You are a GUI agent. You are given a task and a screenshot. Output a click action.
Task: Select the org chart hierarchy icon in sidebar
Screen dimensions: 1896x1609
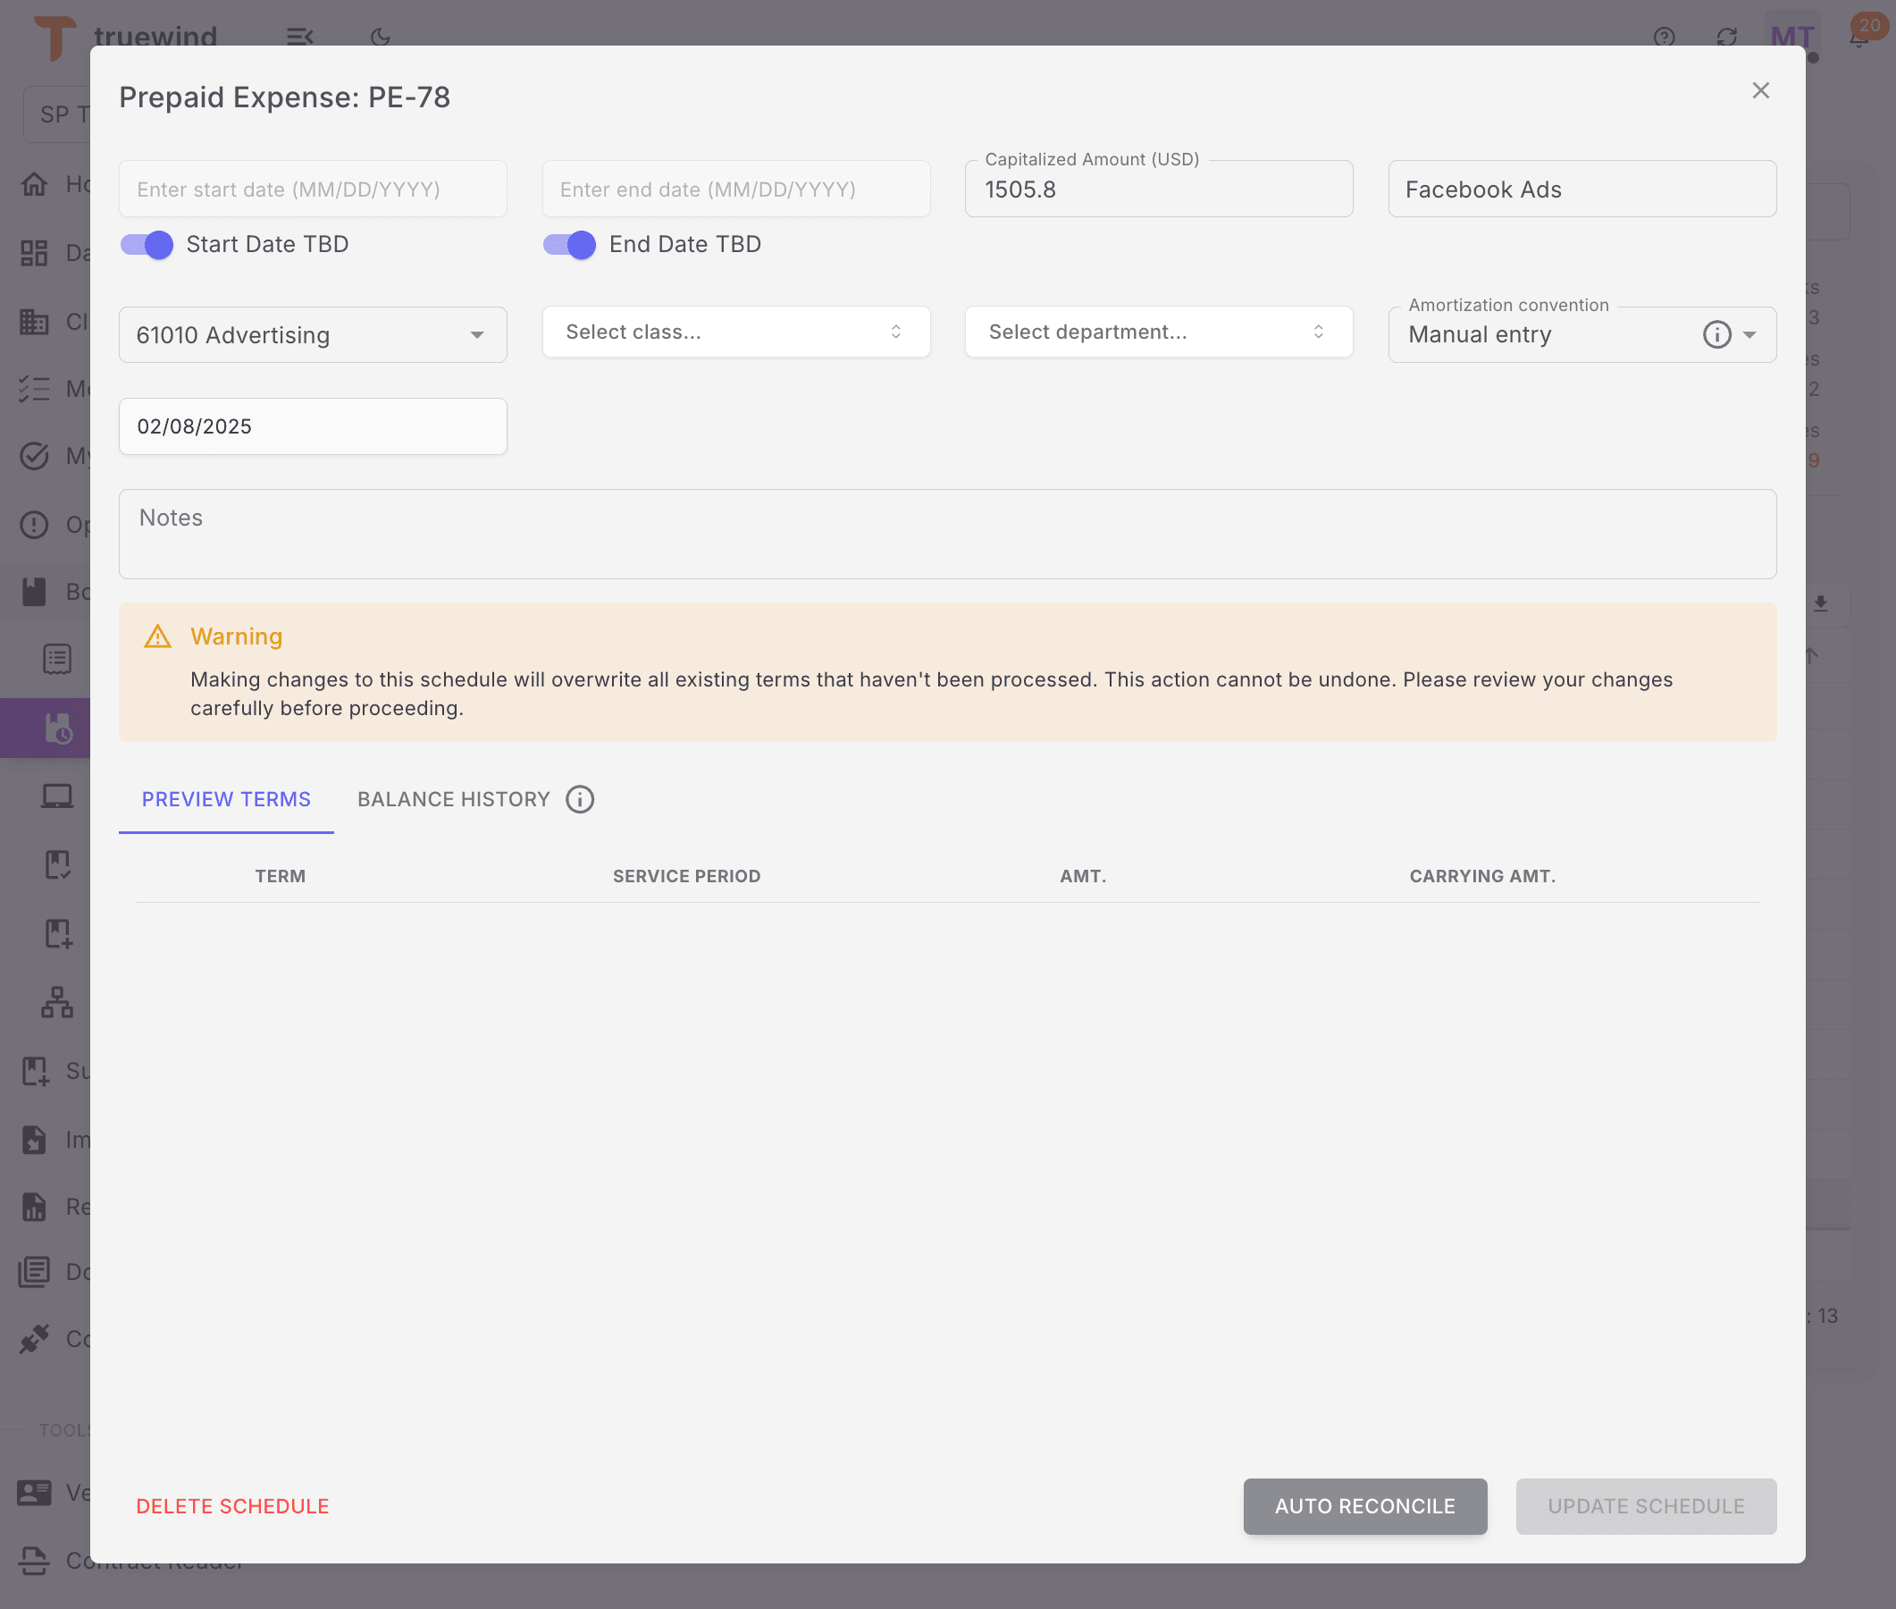(55, 1001)
